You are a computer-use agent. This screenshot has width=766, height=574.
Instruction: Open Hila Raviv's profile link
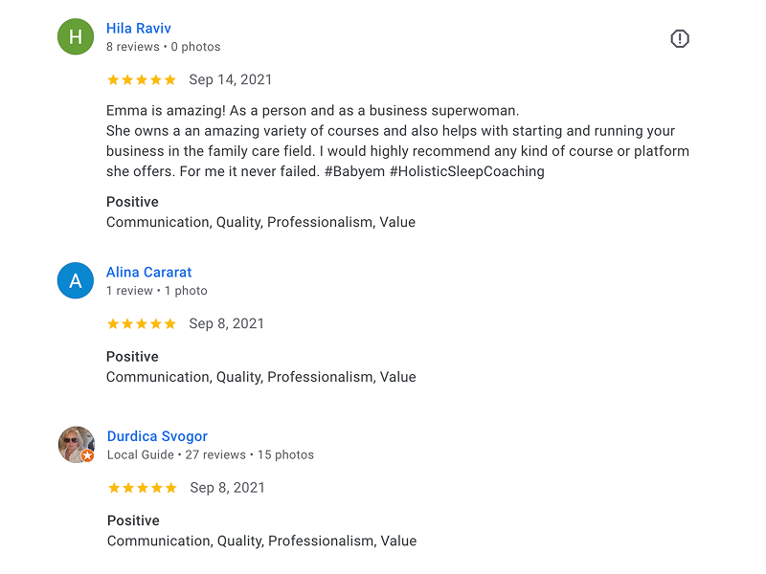click(139, 29)
